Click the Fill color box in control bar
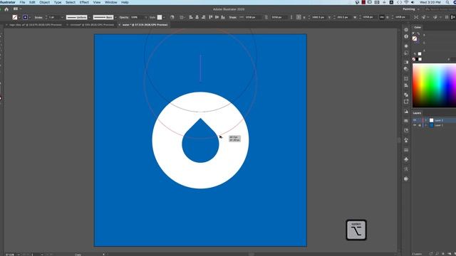 click(x=15, y=17)
